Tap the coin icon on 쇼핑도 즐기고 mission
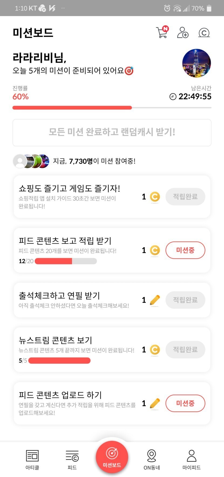Screen dimensions: 224x477 (x=155, y=197)
